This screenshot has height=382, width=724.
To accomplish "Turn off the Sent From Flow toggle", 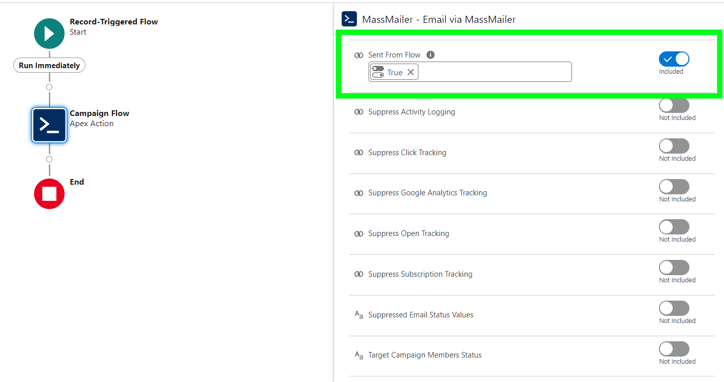I will pyautogui.click(x=674, y=59).
